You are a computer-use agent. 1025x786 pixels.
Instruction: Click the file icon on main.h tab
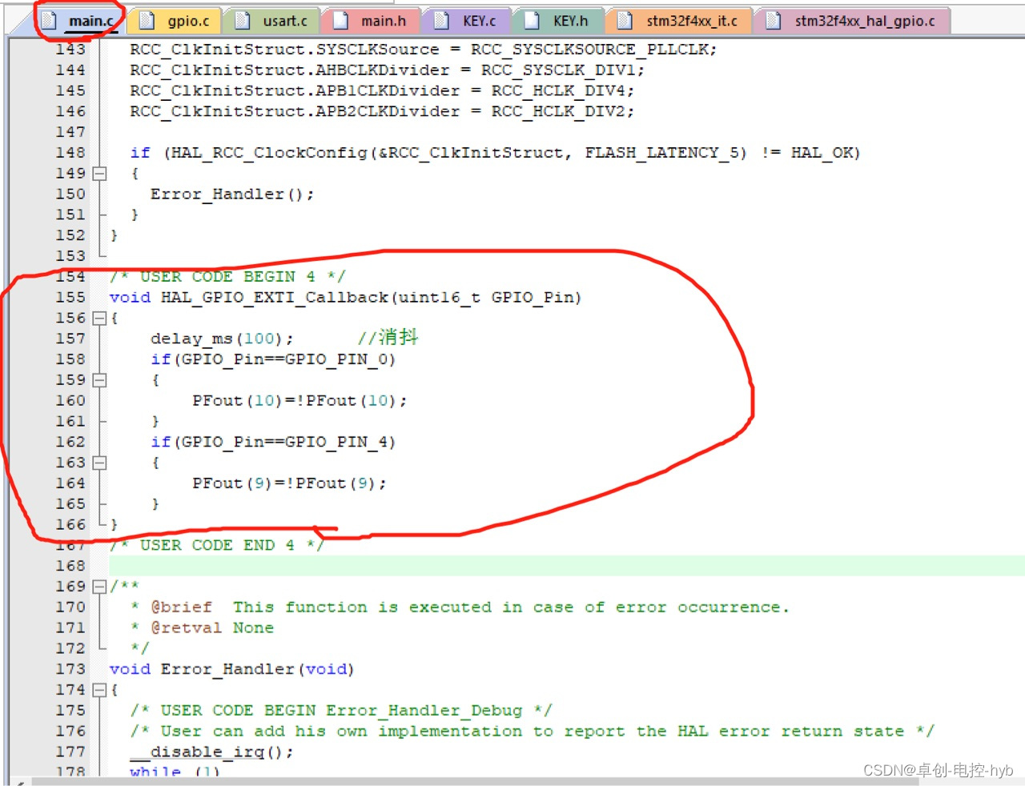click(x=340, y=21)
